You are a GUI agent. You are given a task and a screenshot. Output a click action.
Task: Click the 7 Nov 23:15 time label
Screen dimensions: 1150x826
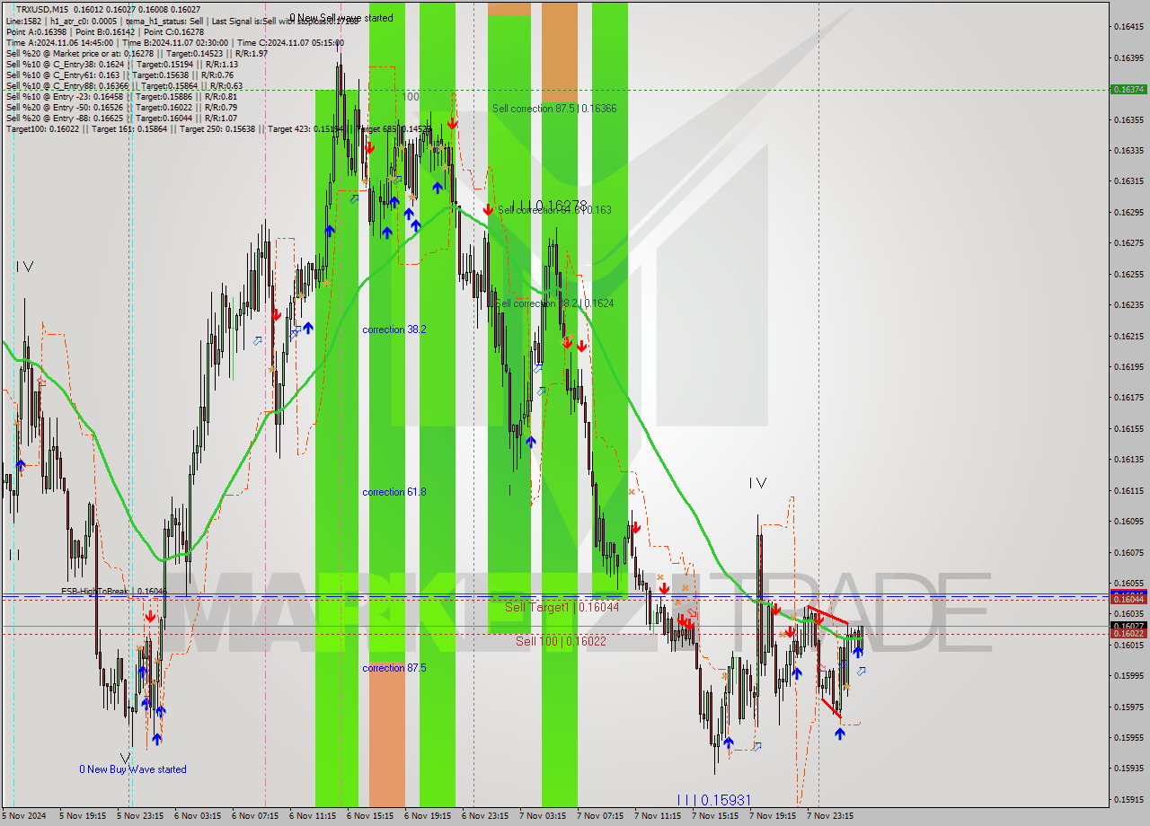tap(829, 816)
